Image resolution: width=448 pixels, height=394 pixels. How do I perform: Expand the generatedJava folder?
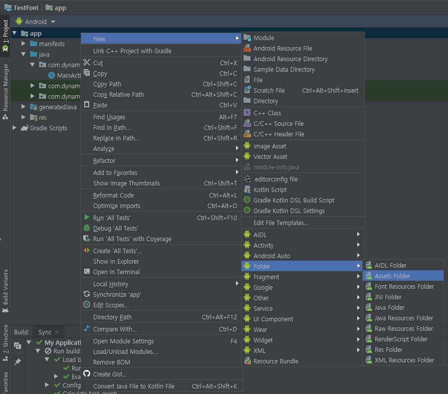pos(24,107)
